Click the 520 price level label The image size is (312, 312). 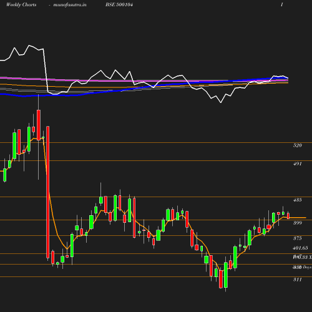point(297,145)
